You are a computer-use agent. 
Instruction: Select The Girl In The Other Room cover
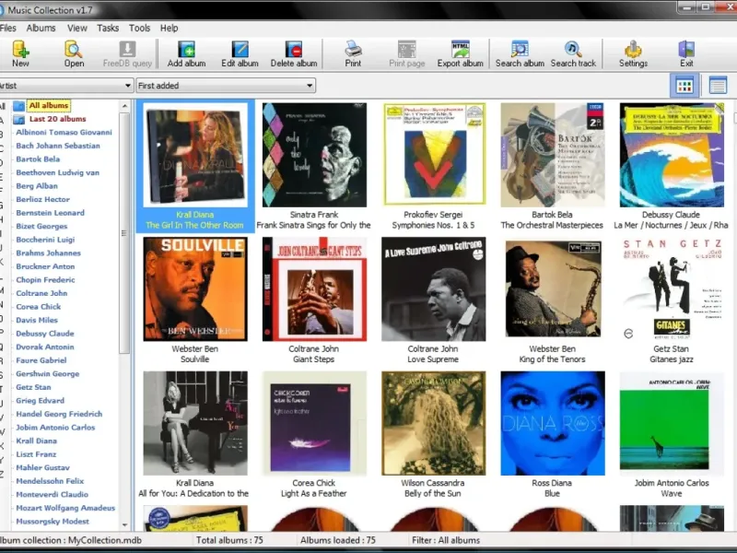coord(195,155)
